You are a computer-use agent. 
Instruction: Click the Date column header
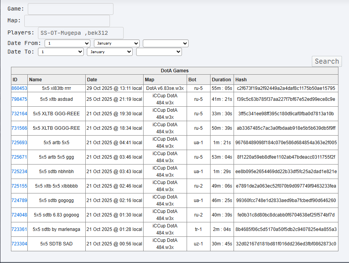[114, 80]
